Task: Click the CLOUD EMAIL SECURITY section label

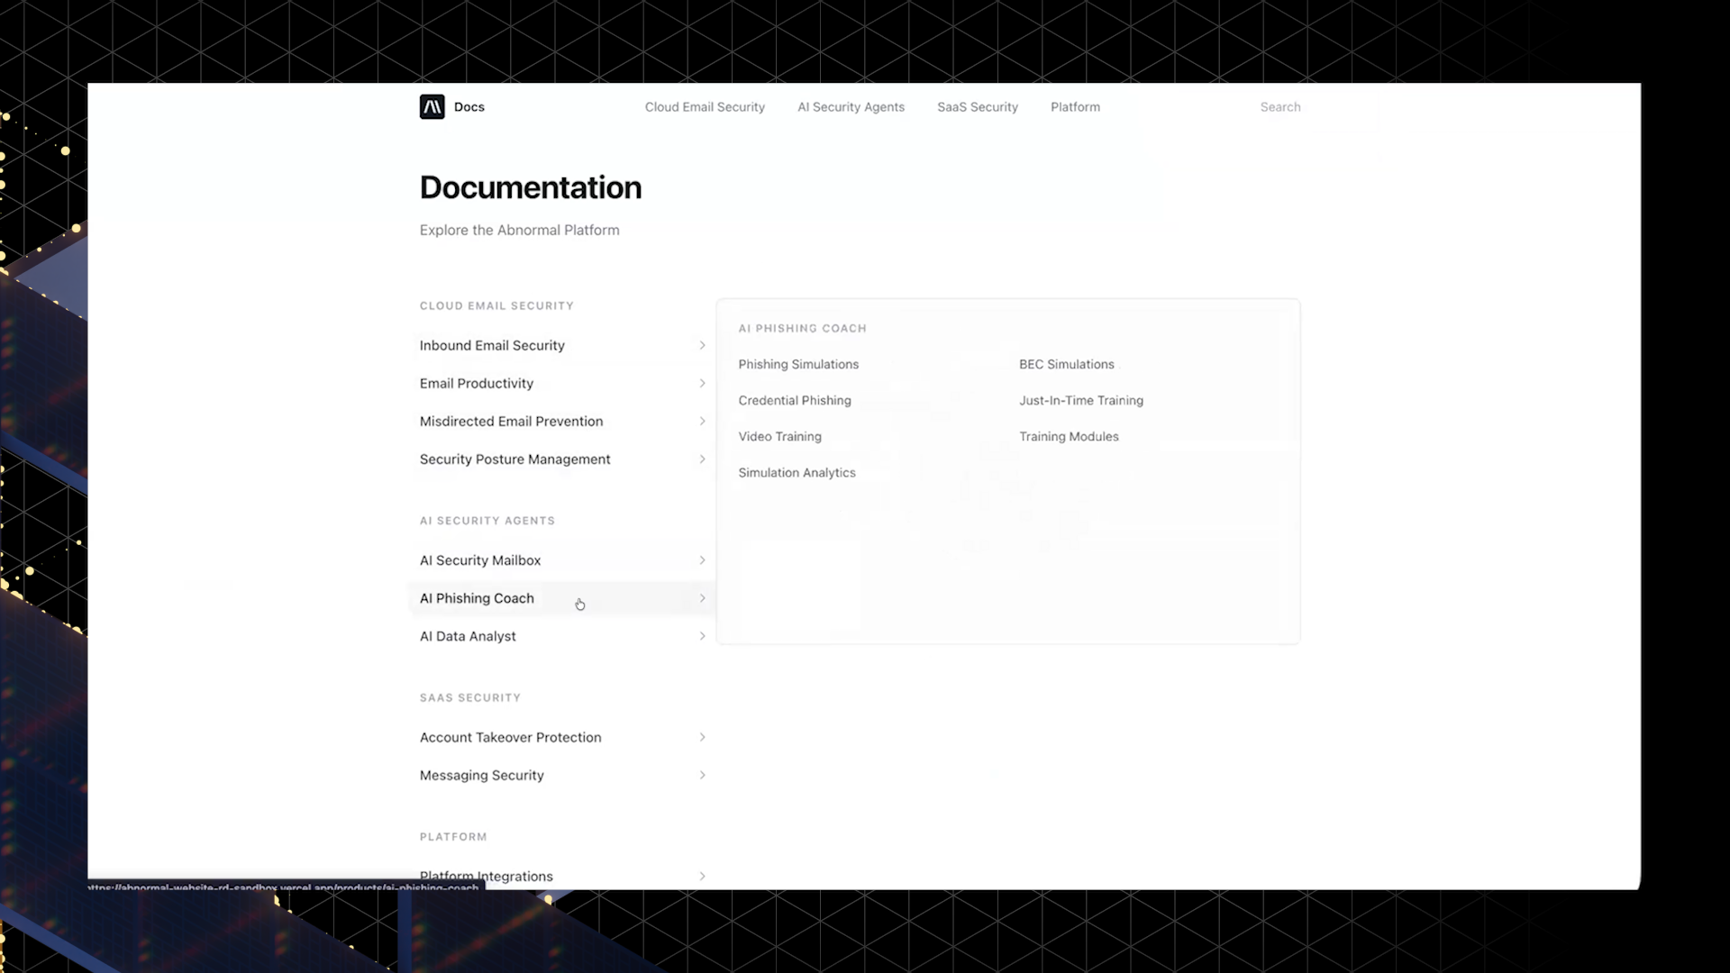Action: (x=496, y=306)
